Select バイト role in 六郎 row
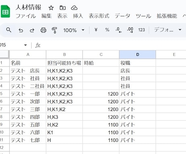Viewport: 186px width, 154px height. 137,132
